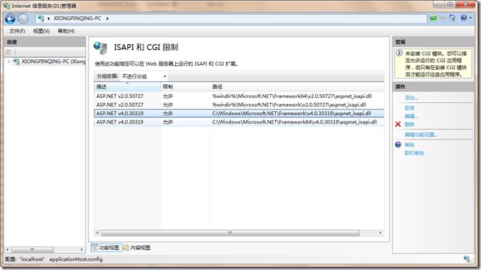The width and height of the screenshot is (481, 270).
Task: Select the ASP.NET v2.0.50727 row with Framework64 path
Action: [x=239, y=96]
